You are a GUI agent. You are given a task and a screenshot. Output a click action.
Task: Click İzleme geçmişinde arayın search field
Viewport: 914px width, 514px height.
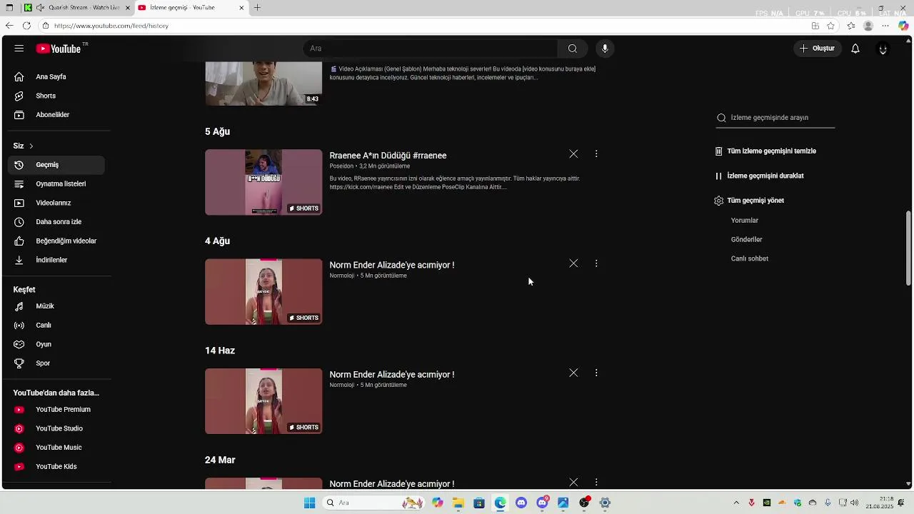pyautogui.click(x=775, y=118)
